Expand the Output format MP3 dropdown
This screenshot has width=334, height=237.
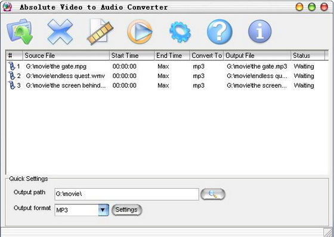coord(104,210)
